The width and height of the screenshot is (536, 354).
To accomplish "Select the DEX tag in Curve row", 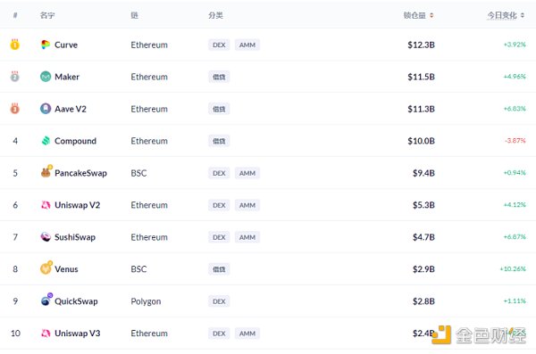I will tap(219, 45).
